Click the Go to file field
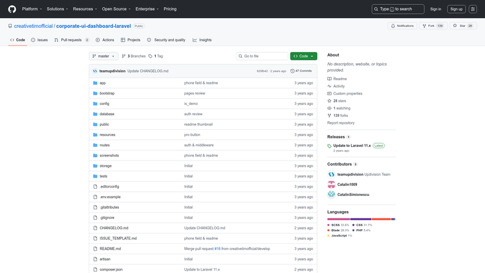Screen dimensions: 485x273 (262, 56)
